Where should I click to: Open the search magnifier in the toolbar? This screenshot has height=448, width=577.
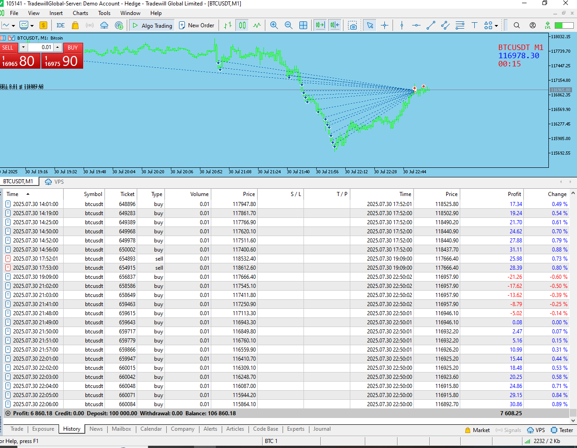(517, 25)
